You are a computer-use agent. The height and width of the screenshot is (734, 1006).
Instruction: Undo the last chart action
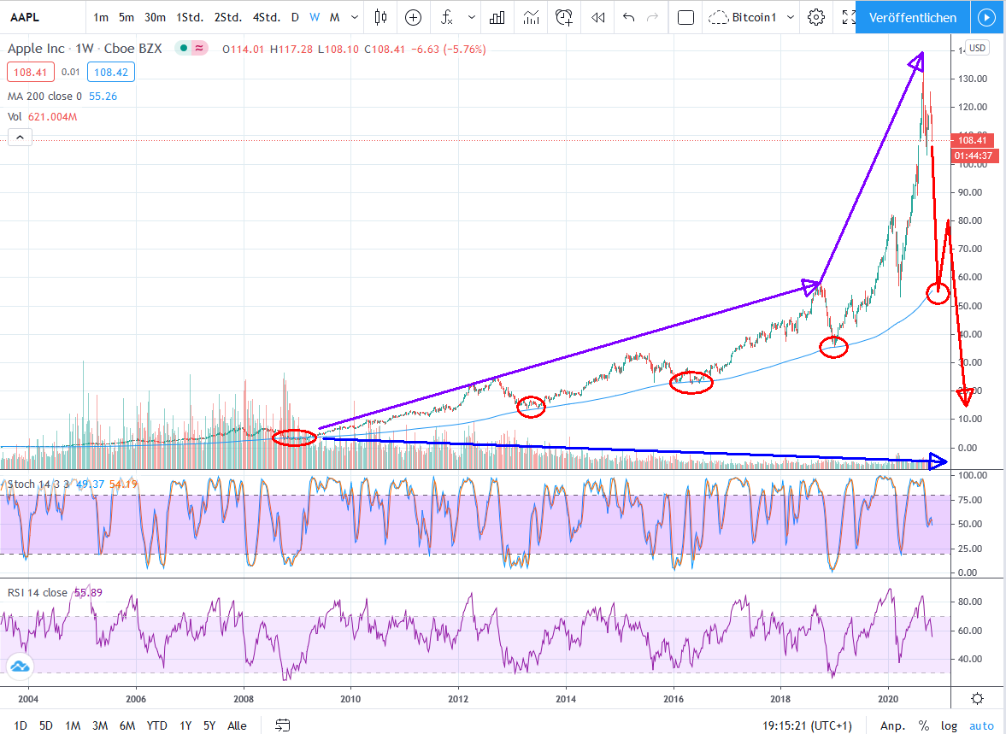[629, 17]
